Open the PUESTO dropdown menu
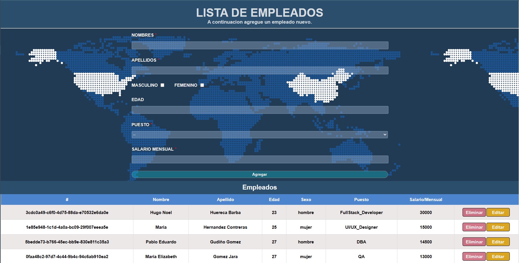The height and width of the screenshot is (263, 519). (x=260, y=134)
